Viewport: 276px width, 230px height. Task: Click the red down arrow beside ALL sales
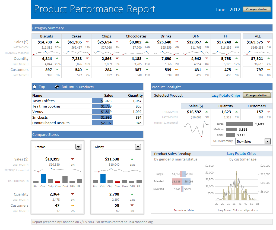point(269,42)
